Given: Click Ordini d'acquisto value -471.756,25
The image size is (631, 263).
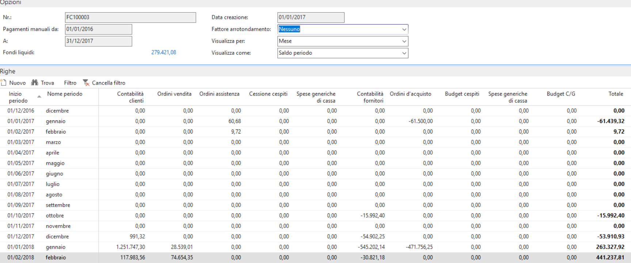Looking at the screenshot, I should 419,247.
